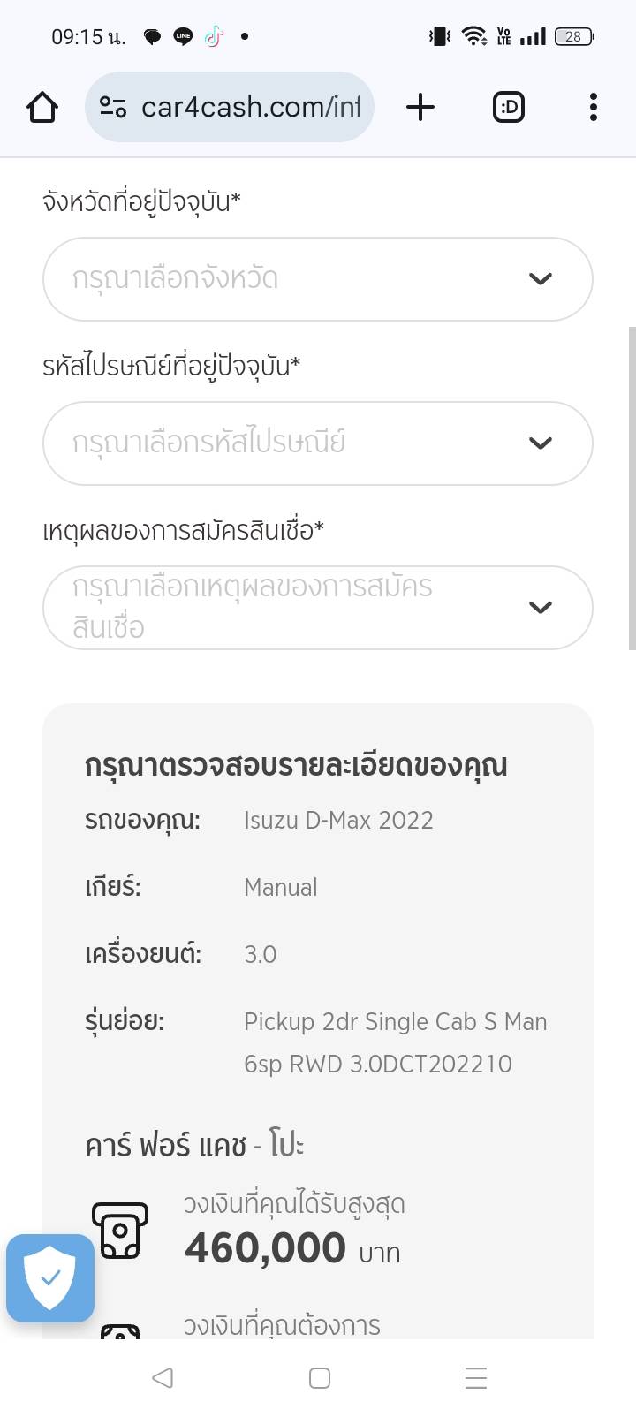Tap the maximum loan amount money icon
This screenshot has height=1417, width=636.
coord(120,1229)
